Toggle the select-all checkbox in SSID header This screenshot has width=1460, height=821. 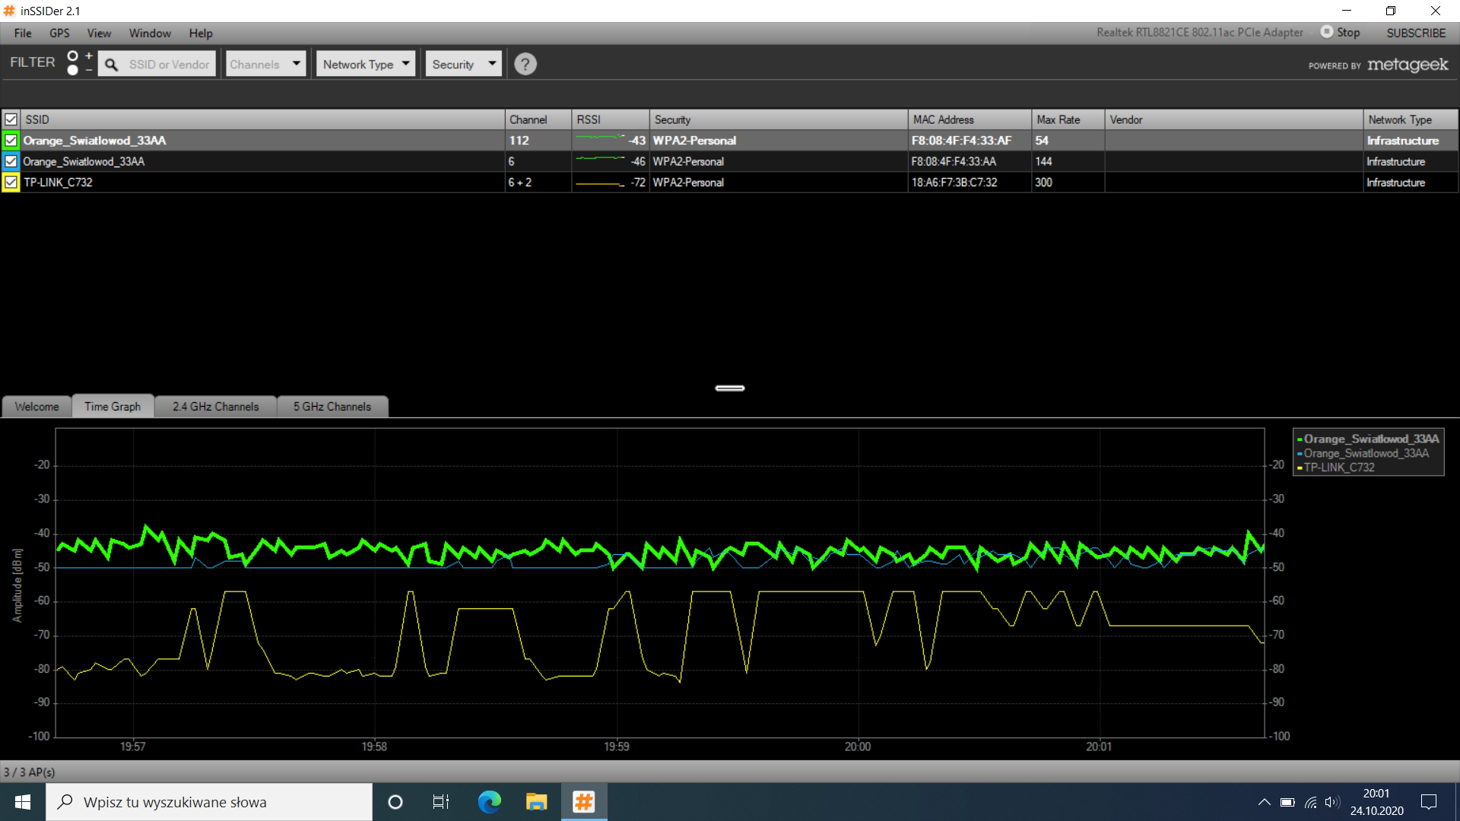click(x=11, y=119)
